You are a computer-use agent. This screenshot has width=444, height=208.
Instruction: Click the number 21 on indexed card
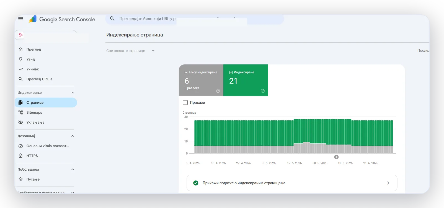coord(233,81)
